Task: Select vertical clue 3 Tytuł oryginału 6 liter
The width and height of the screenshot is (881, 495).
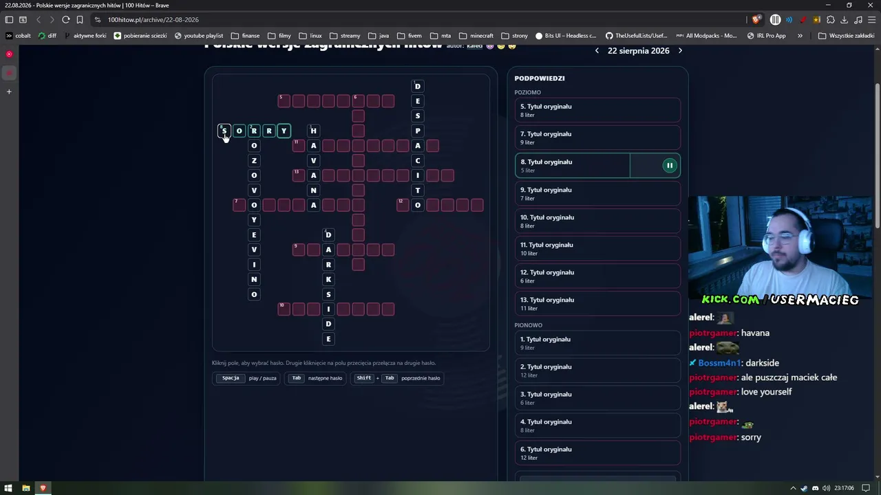Action: pyautogui.click(x=597, y=398)
